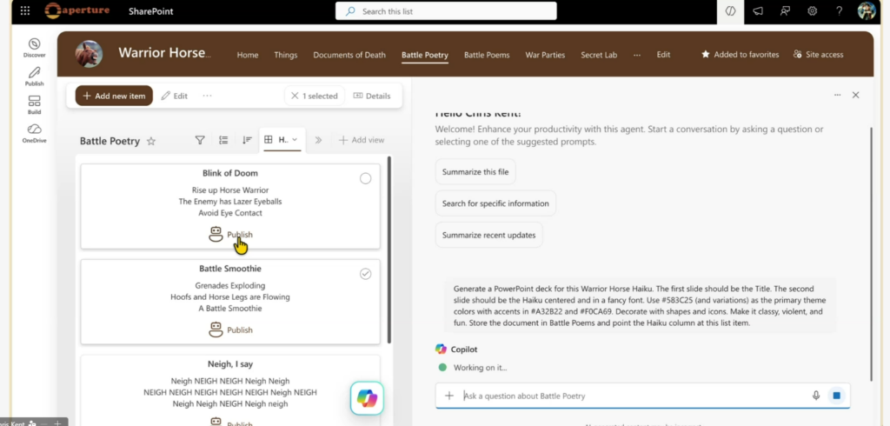Click the Warrior Horse site logo

90,55
